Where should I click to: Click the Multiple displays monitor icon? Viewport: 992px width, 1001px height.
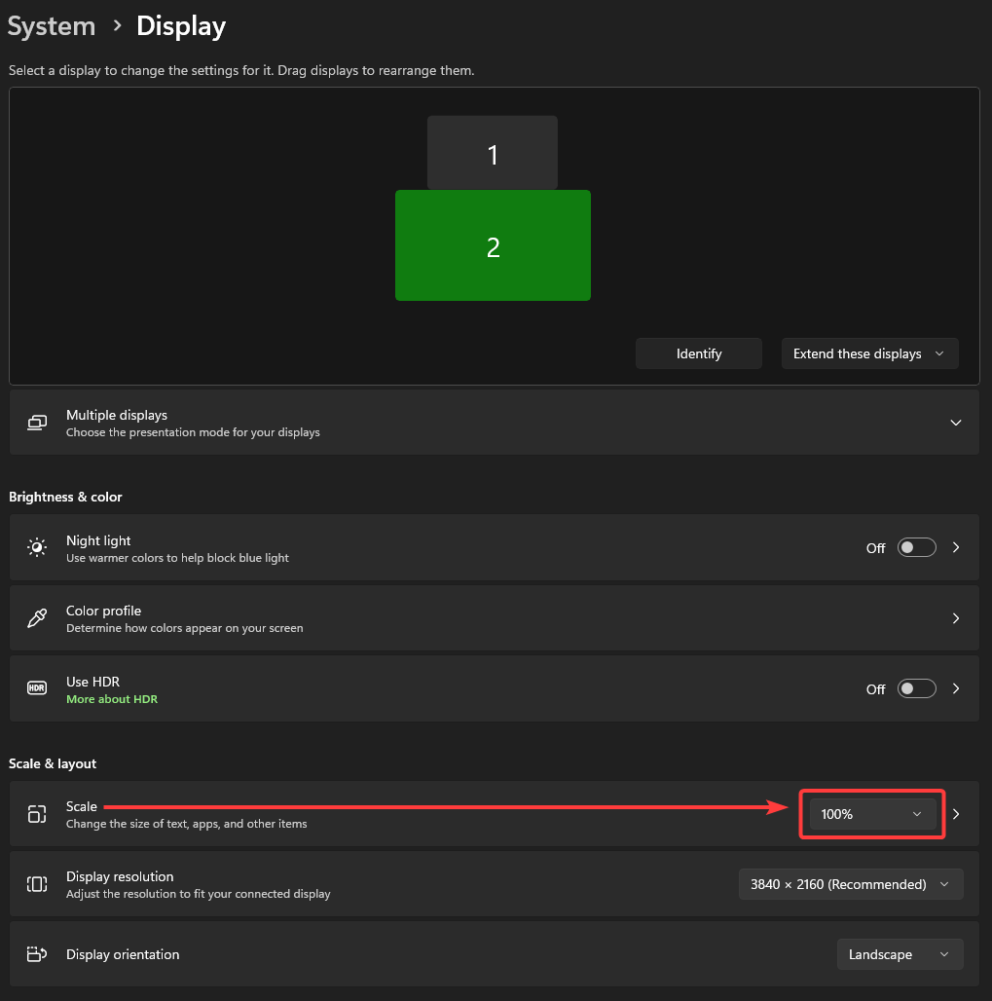pyautogui.click(x=37, y=423)
